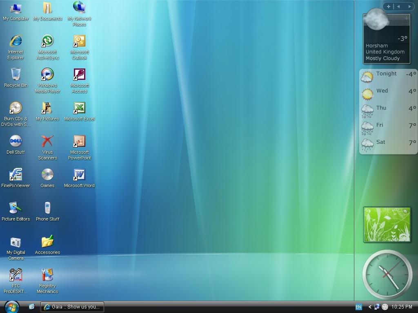Go to next sidebar gadget page arrow
Viewport: 418px width, 313px height.
(410, 7)
